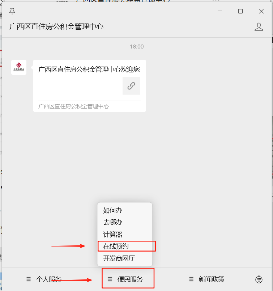Pin the chat window on top
The width and height of the screenshot is (273, 291).
[x=12, y=11]
